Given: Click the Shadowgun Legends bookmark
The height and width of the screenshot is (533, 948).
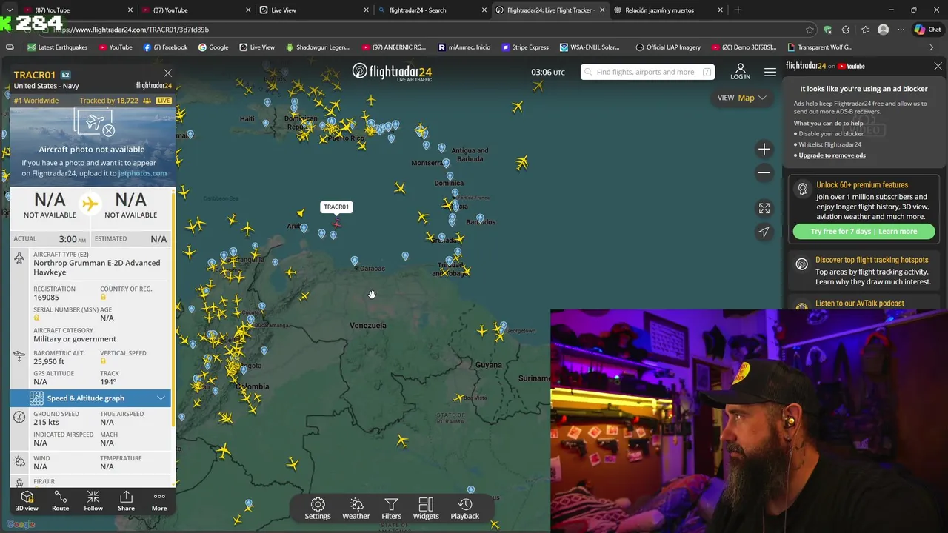Looking at the screenshot, I should (318, 47).
